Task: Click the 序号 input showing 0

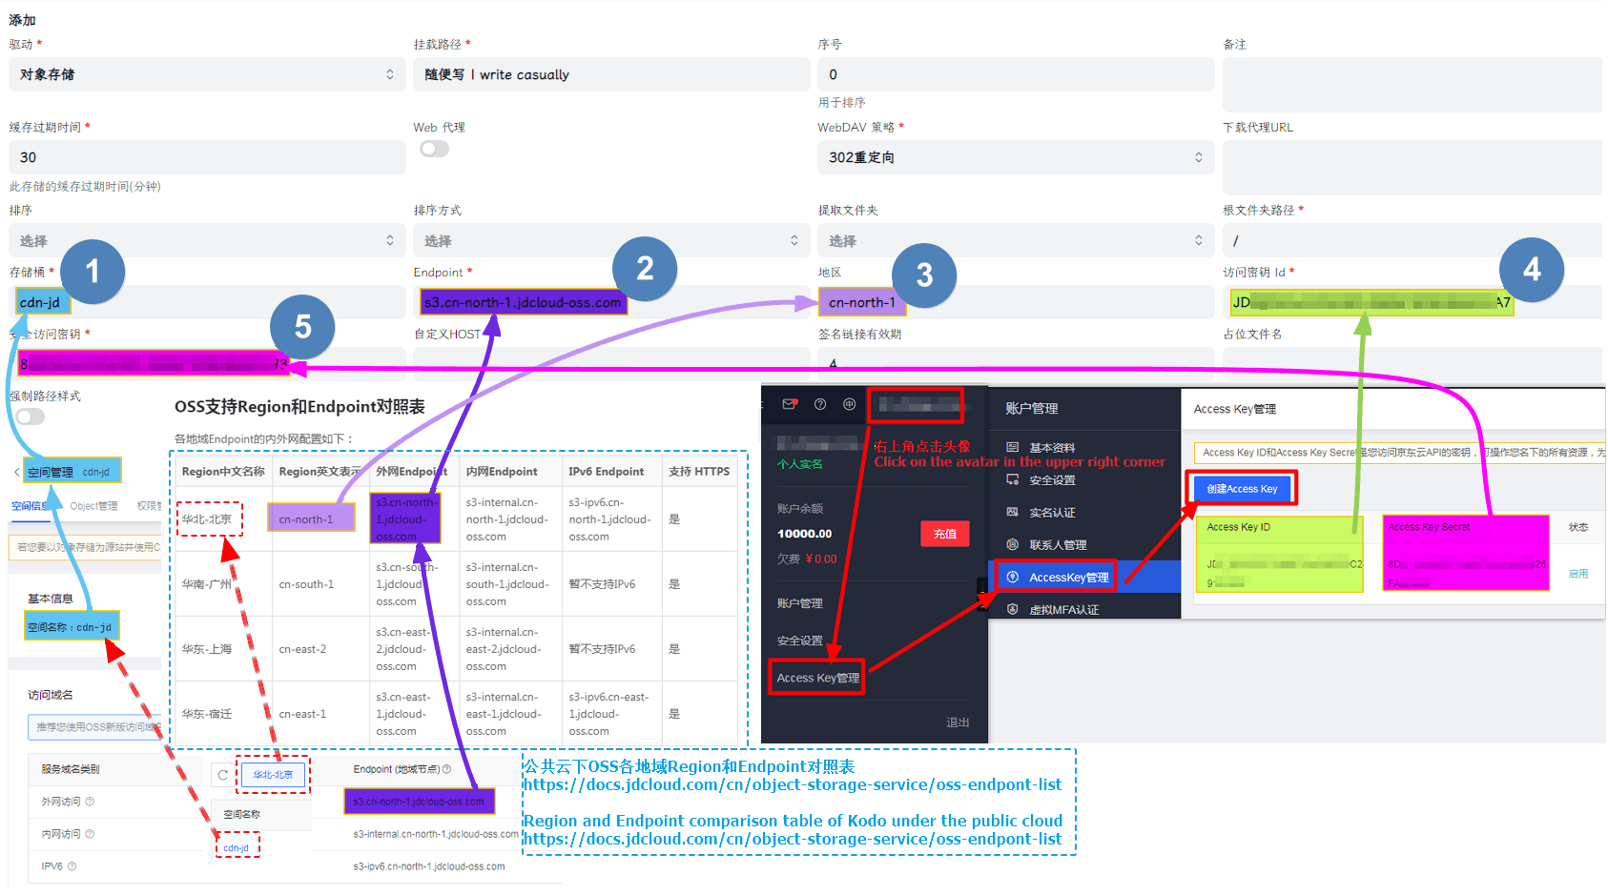Action: 1016,74
